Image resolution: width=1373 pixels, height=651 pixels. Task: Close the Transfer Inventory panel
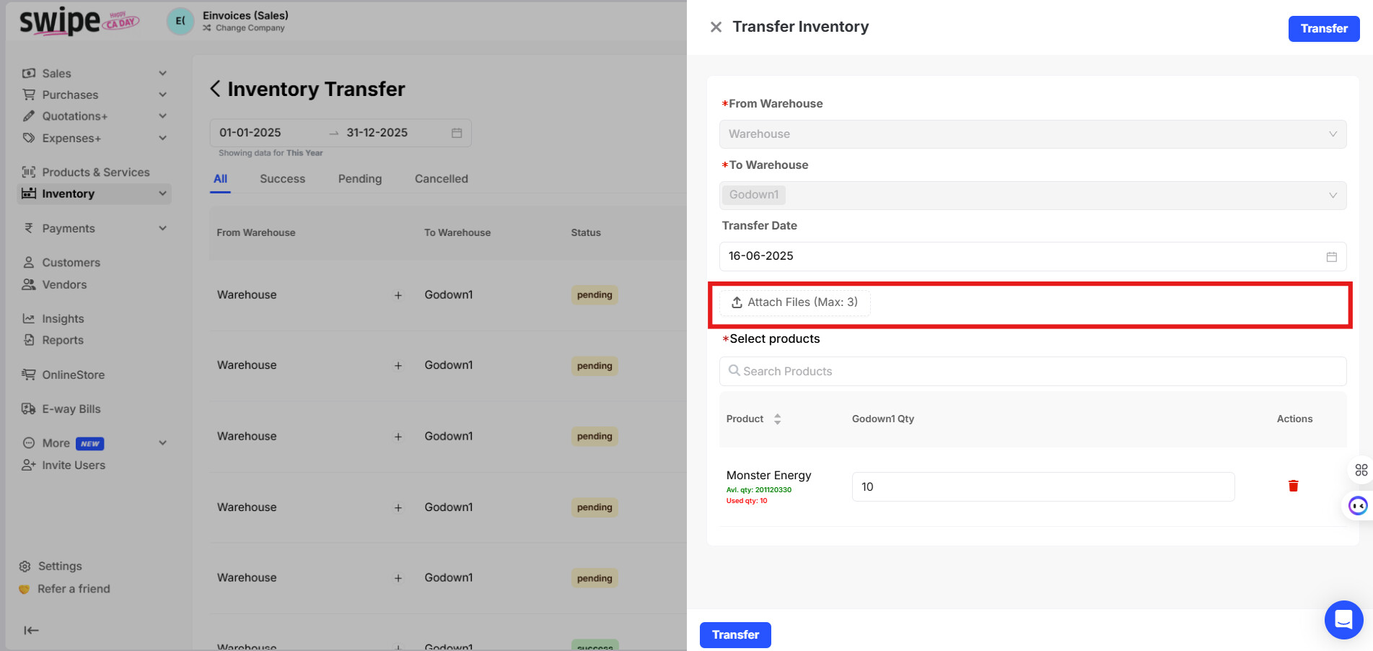[x=716, y=27]
